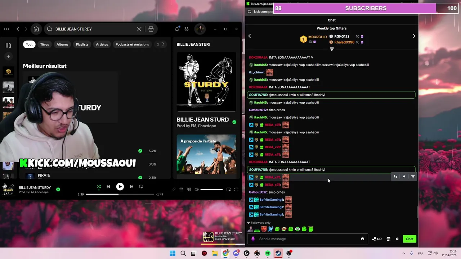Adjust the Spotify volume slider
Image resolution: width=461 pixels, height=259 pixels.
click(x=211, y=190)
